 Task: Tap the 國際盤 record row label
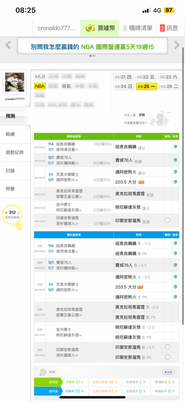48,382
